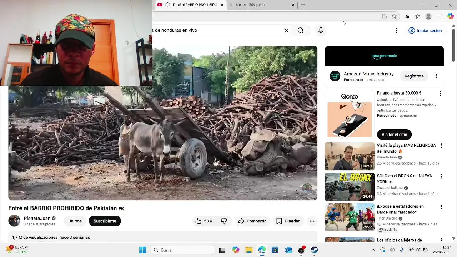This screenshot has height=257, width=457.
Task: Open options for 'Visité la playa MÁS PELIGROSA' video
Action: 442,146
